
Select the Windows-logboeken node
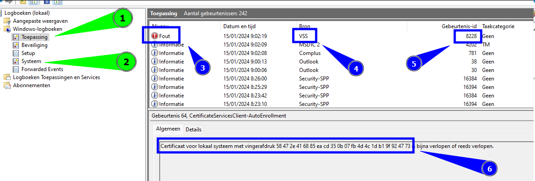[38, 29]
